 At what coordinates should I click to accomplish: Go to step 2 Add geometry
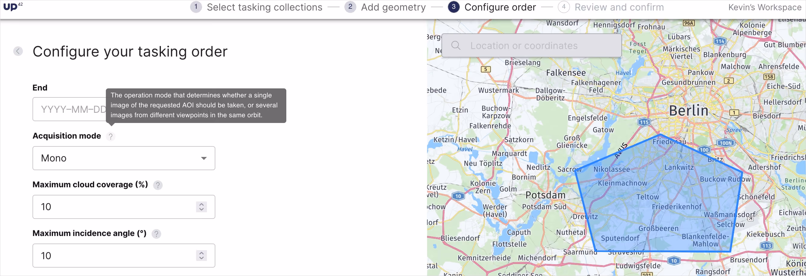point(385,7)
